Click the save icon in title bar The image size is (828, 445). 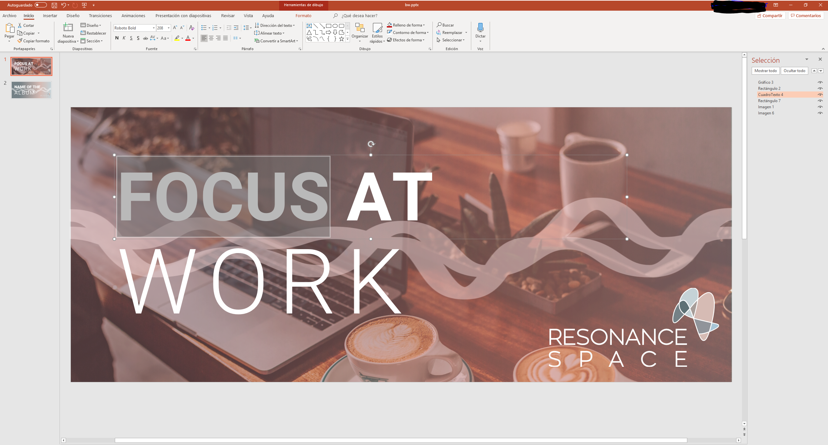coord(54,5)
